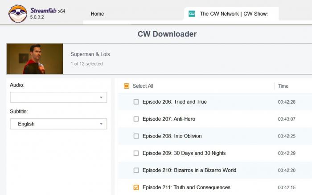The height and width of the screenshot is (195, 312).
Task: Click the 00:42:15 duration
Action: pos(287,187)
